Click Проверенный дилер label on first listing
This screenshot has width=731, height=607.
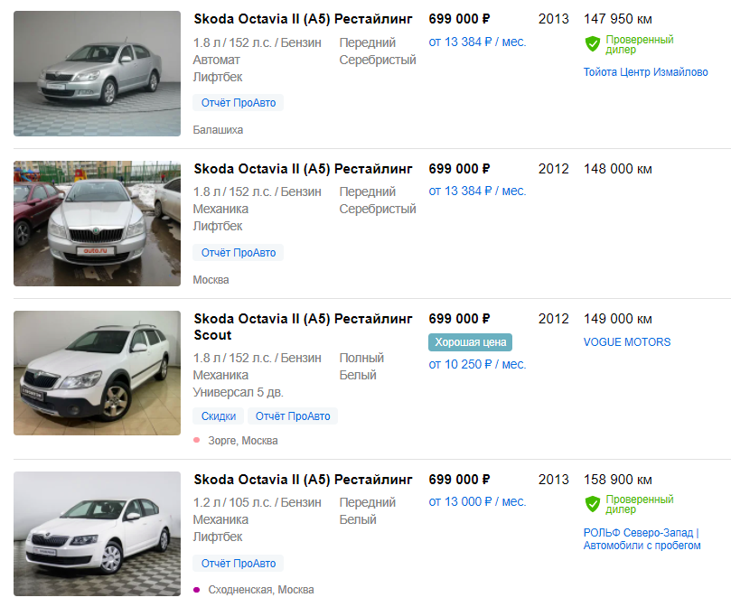pyautogui.click(x=640, y=45)
